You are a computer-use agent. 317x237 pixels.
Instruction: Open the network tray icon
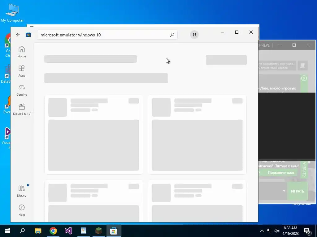point(270,231)
